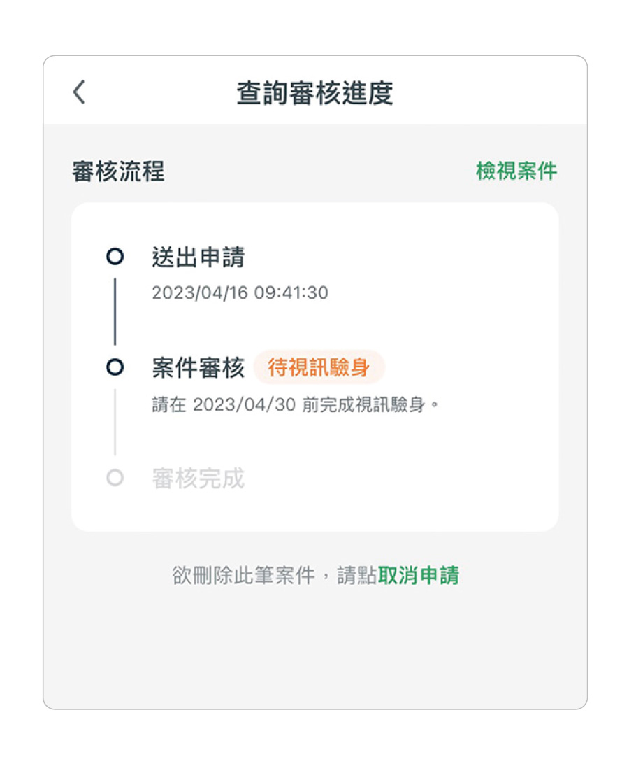
Task: Click the disabled 審核完成 step label
Action: click(198, 479)
